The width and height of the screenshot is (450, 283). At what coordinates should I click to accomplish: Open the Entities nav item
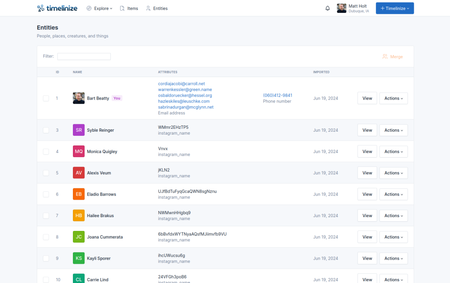(157, 8)
